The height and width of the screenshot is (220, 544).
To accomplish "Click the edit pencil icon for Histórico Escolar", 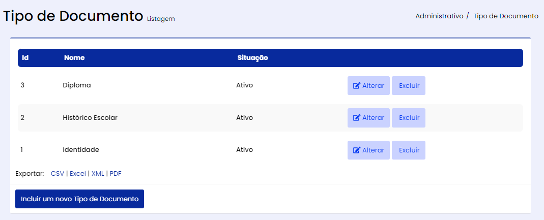I will (x=357, y=118).
